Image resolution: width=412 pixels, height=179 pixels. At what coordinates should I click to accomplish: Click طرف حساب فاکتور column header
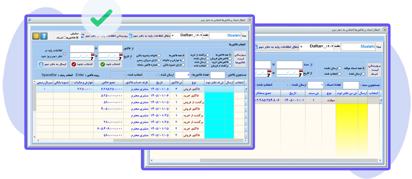click(x=137, y=83)
